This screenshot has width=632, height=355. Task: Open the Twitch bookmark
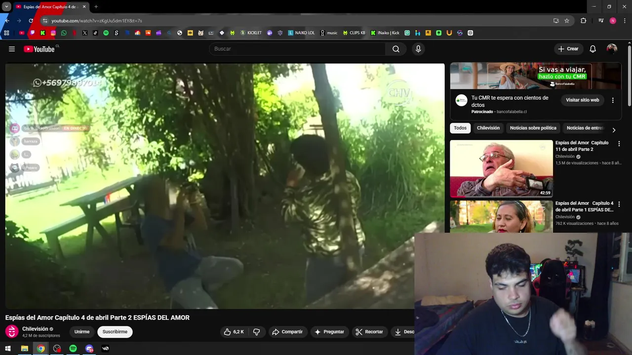point(32,33)
